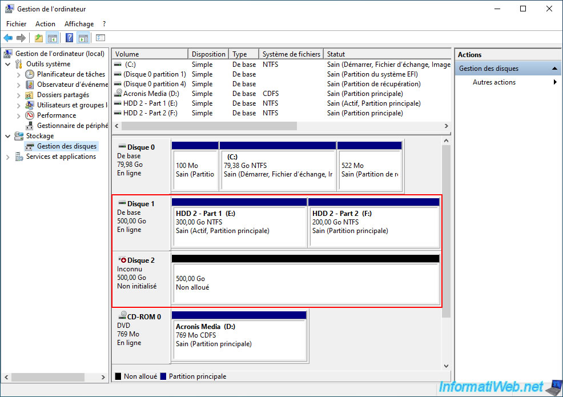Toggle the Action pane toolbar icon

click(83, 38)
